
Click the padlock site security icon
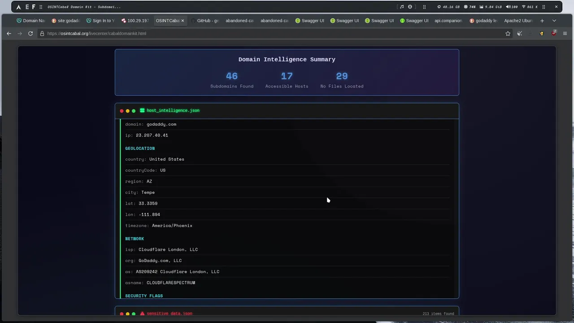coord(42,33)
